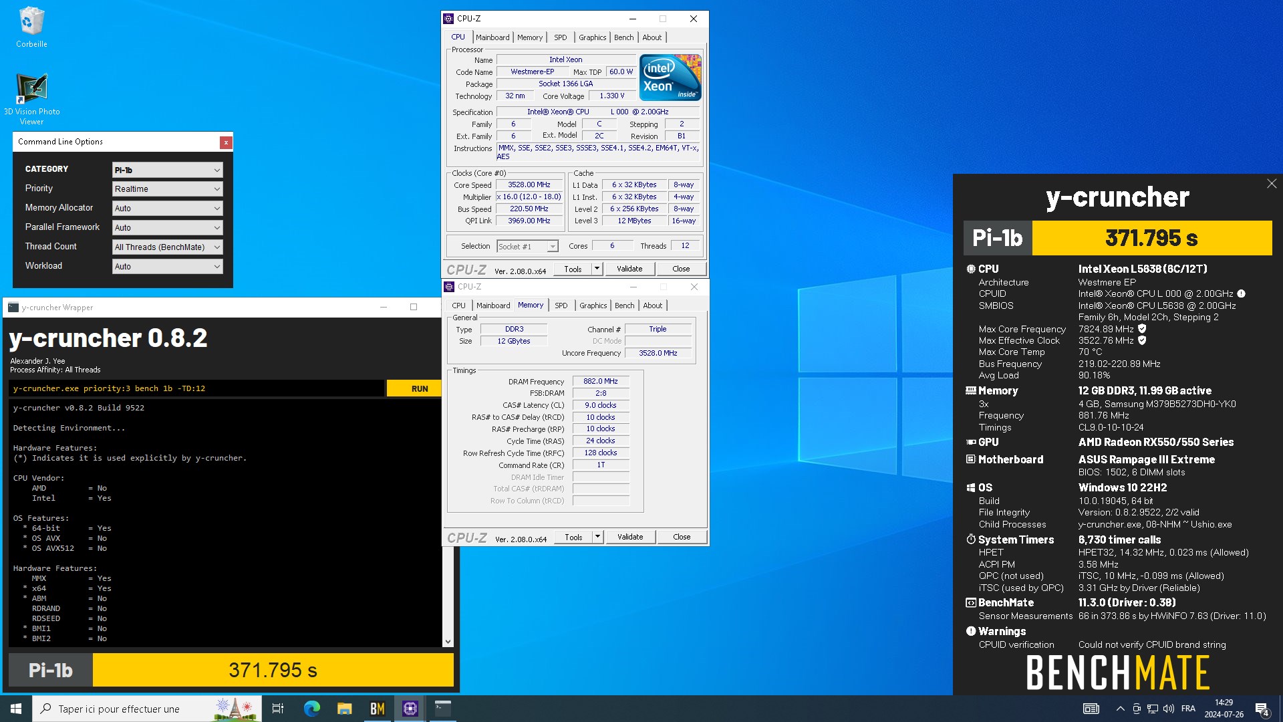Click the Memory section icon in BenchMate panel

click(971, 390)
